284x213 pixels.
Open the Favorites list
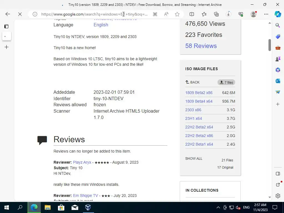point(204,14)
